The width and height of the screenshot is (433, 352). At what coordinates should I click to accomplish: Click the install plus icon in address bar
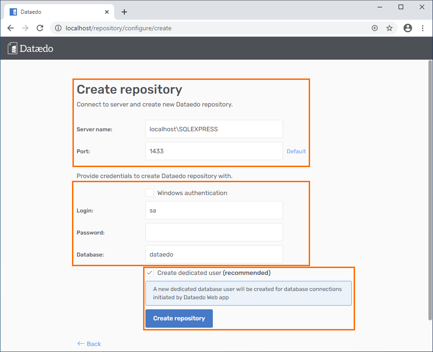375,28
